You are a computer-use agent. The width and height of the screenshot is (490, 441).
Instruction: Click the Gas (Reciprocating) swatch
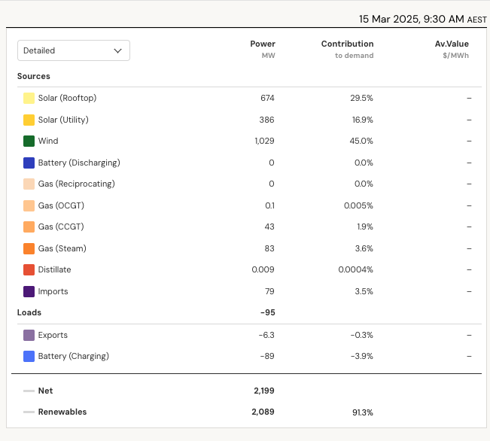pos(29,184)
